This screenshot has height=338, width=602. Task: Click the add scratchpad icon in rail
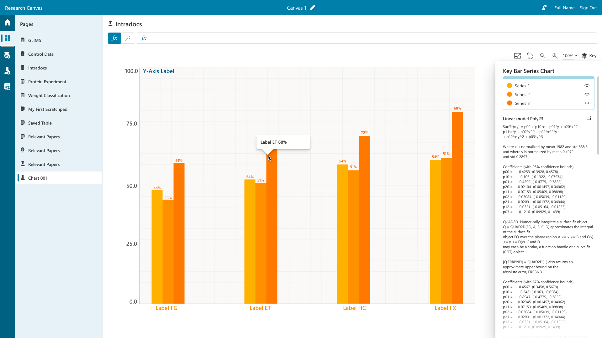[x=8, y=87]
